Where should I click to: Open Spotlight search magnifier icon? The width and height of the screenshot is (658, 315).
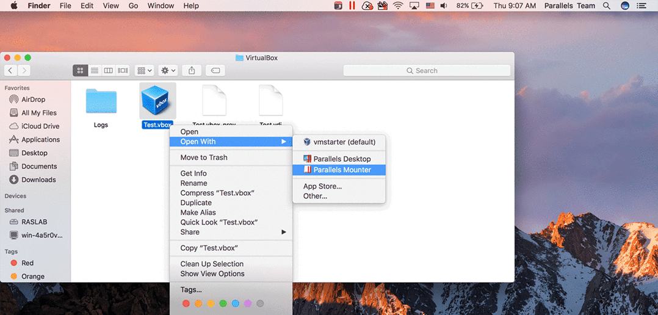606,5
